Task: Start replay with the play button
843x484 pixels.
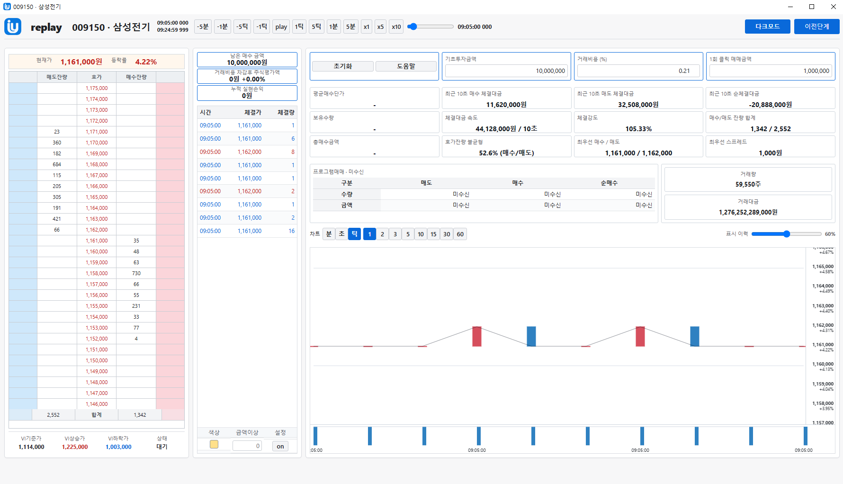Action: tap(281, 27)
